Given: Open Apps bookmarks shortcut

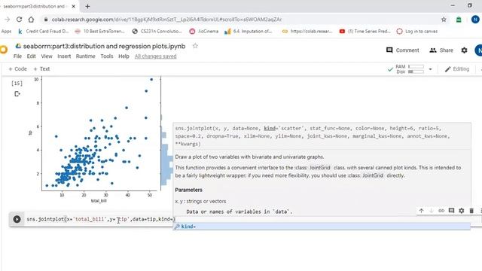Looking at the screenshot, I should [x=6, y=32].
